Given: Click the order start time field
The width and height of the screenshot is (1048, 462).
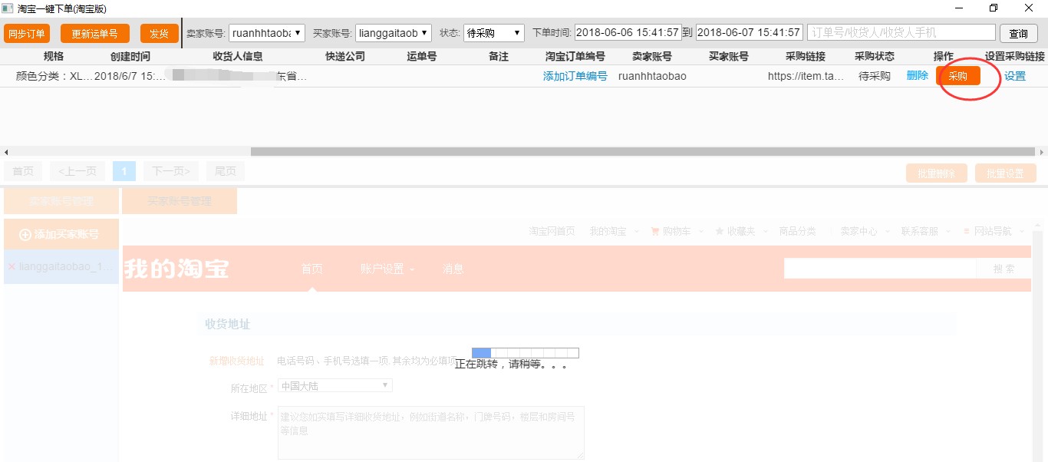Looking at the screenshot, I should [628, 33].
